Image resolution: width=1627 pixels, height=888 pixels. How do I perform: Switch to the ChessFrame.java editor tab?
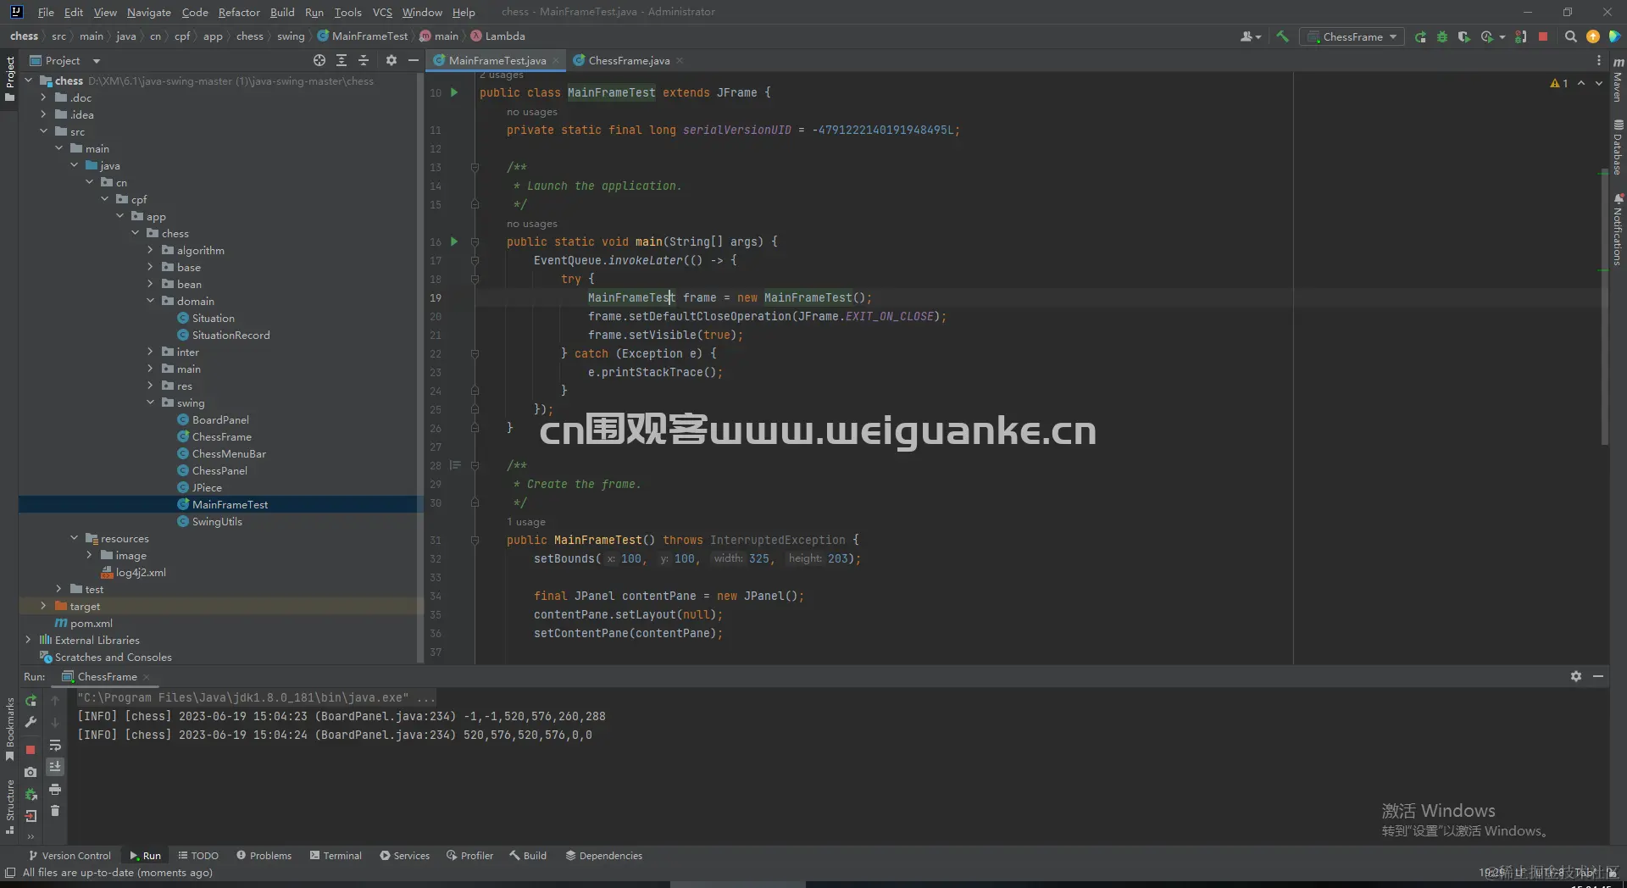point(628,60)
